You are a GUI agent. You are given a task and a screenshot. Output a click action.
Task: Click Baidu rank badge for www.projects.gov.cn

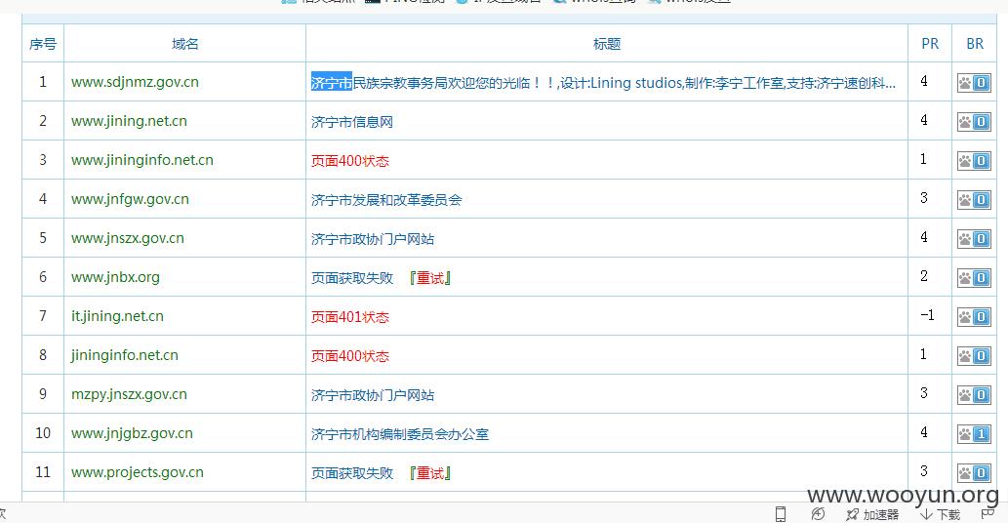click(x=974, y=473)
